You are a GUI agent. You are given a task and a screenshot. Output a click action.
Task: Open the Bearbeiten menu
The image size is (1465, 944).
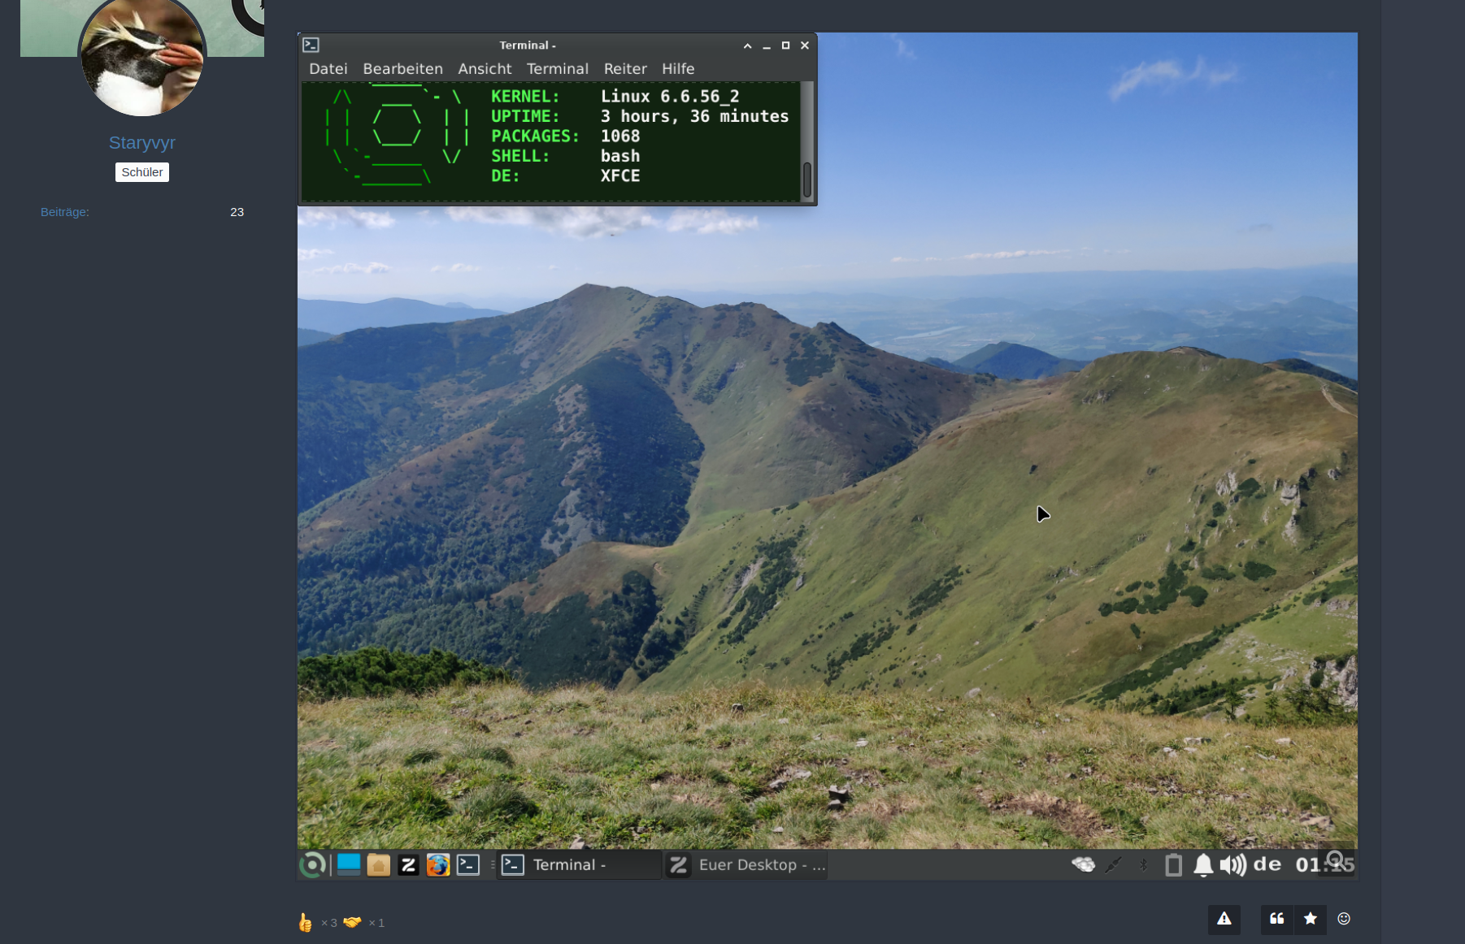(x=402, y=69)
